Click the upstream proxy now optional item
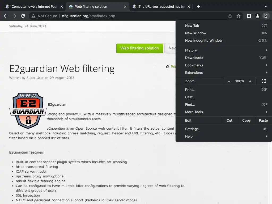Viewport: 272px width, 204px height. click(x=40, y=176)
